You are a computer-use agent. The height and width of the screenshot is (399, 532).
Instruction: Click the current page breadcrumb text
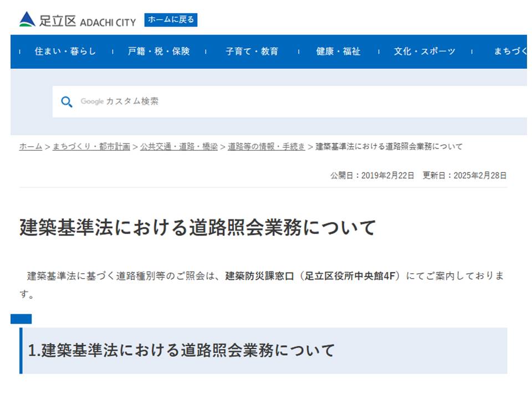point(389,147)
